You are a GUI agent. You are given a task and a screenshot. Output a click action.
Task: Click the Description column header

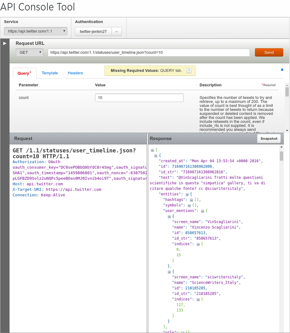click(x=210, y=85)
